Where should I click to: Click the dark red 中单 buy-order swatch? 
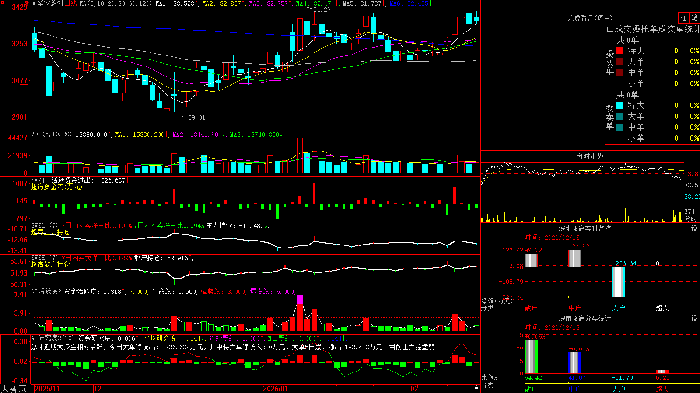tap(619, 72)
